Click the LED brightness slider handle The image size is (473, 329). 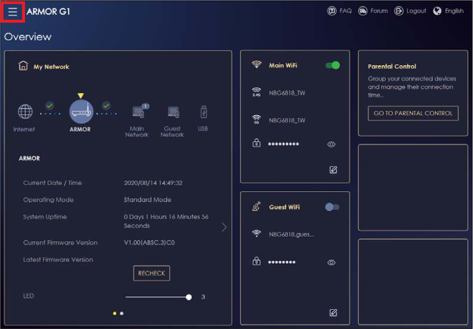point(189,297)
